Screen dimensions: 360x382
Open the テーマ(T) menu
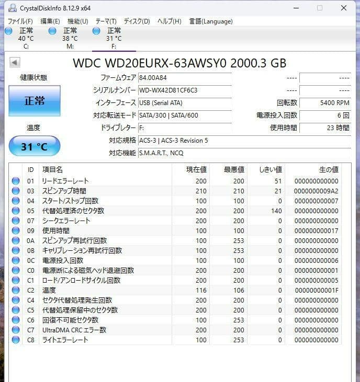pos(106,21)
